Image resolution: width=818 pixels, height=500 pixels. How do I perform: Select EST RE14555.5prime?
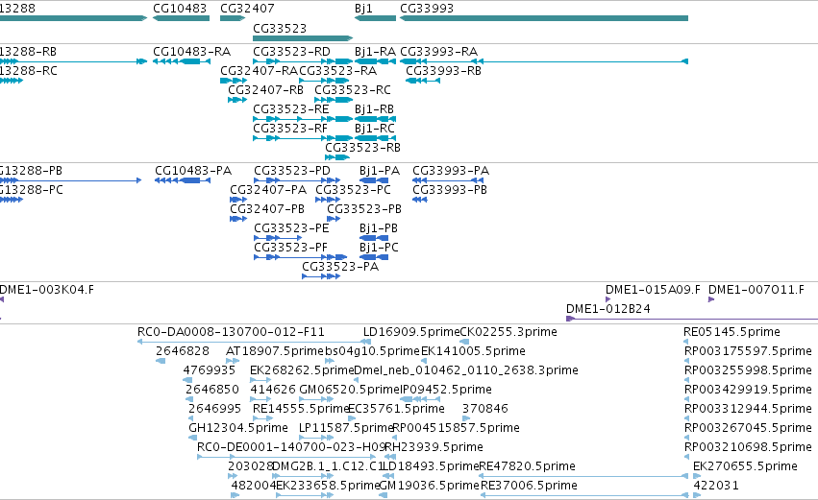tap(263, 419)
